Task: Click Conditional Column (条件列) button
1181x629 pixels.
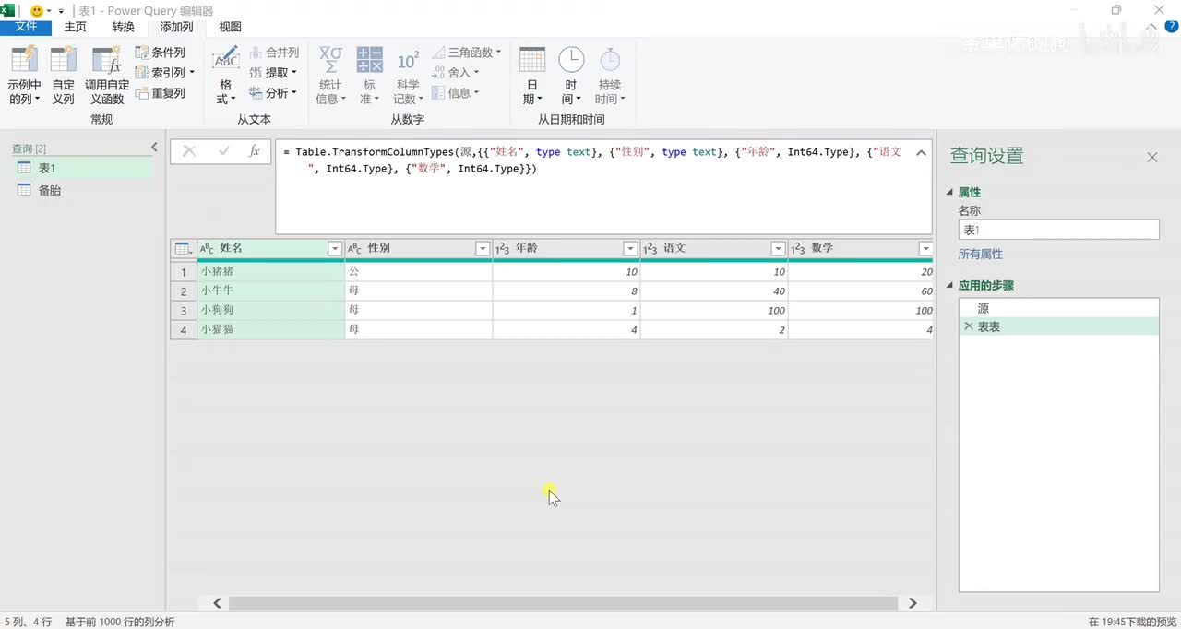Action: point(161,53)
